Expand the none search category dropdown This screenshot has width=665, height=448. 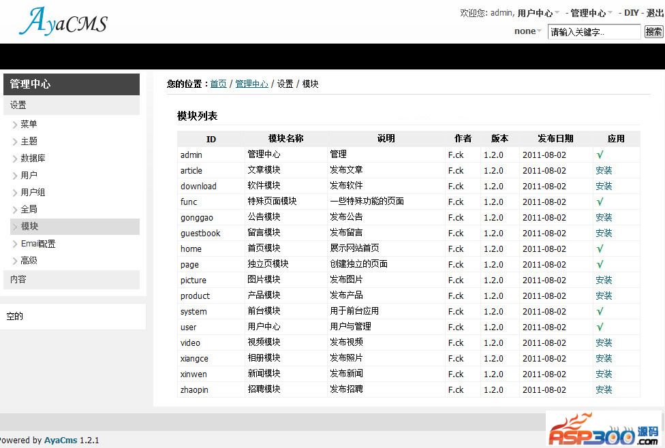click(528, 31)
